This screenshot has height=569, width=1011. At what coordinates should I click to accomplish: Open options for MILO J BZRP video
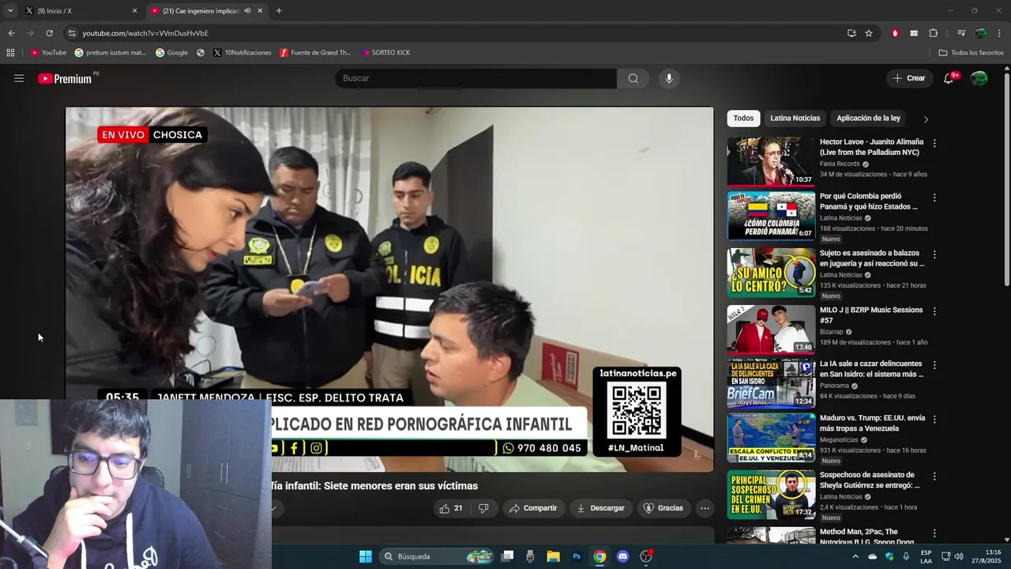point(934,311)
